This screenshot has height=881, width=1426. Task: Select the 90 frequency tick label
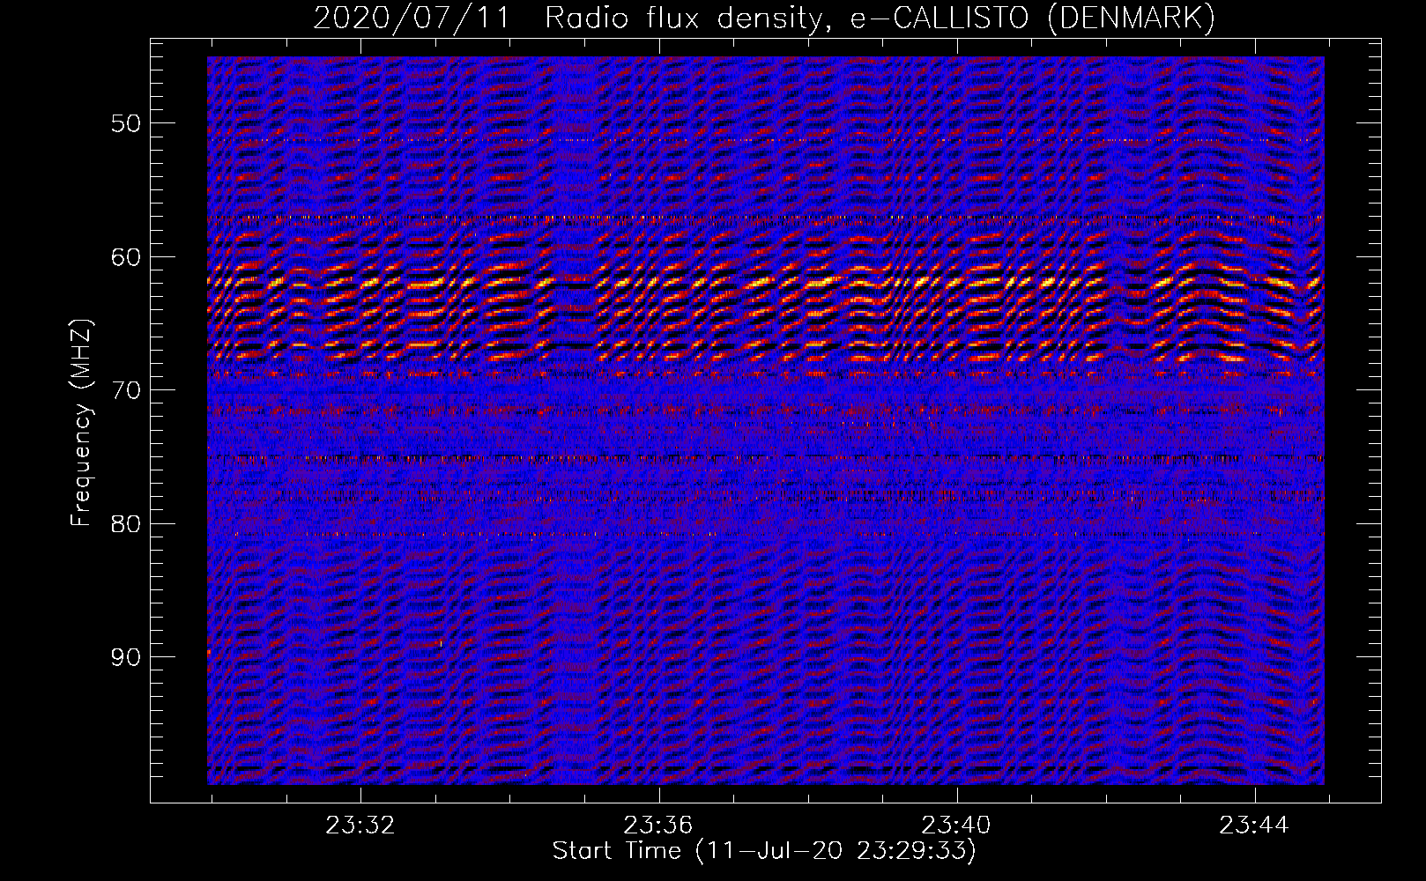coord(125,657)
